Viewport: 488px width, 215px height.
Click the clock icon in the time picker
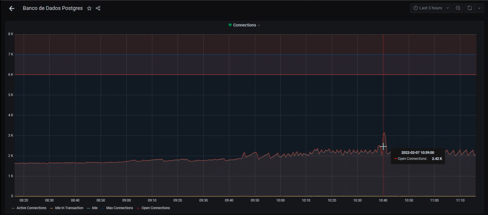415,8
